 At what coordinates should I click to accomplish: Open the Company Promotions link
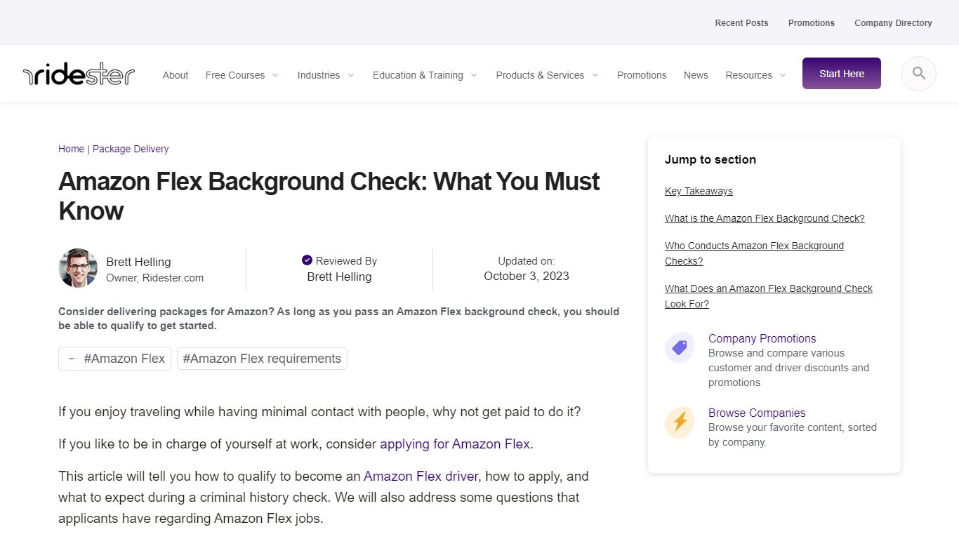pos(762,338)
